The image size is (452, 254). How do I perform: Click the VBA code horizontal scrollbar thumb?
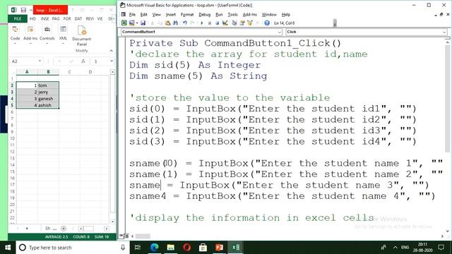click(x=143, y=236)
